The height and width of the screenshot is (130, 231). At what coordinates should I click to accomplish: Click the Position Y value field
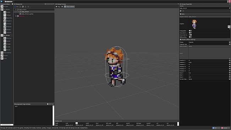pyautogui.click(x=208, y=63)
